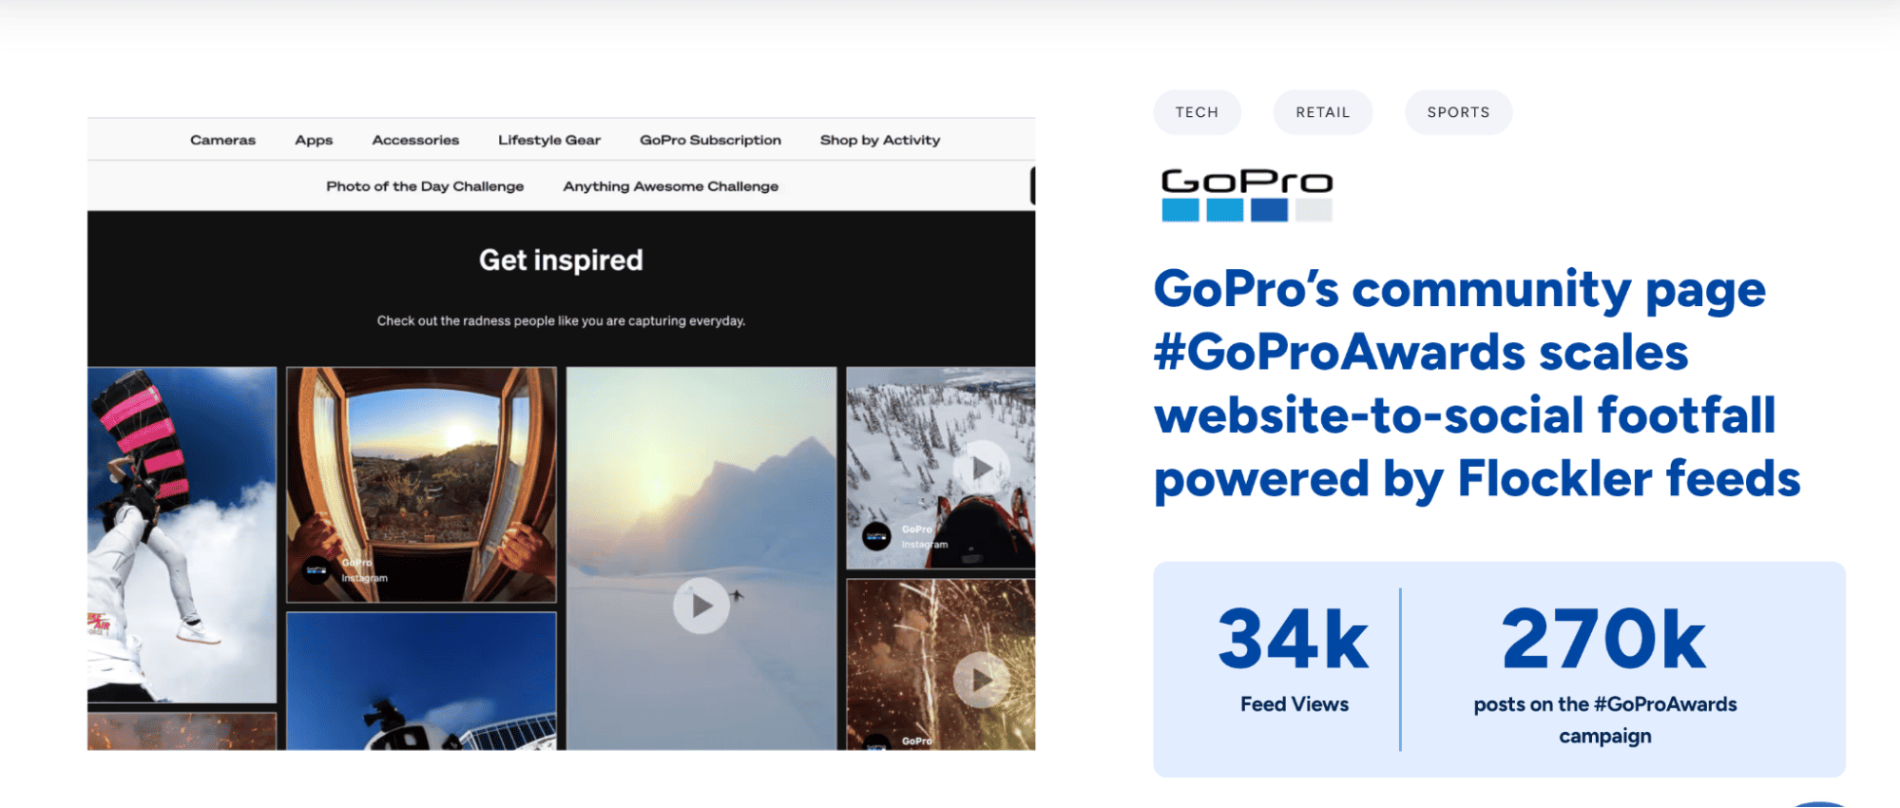This screenshot has width=1900, height=808.
Task: Select the Anything Awesome Challenge tab
Action: point(671,186)
